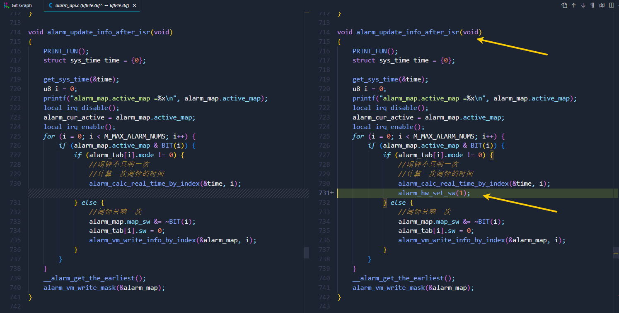Click alarm_update_info_after_isr function name in left pane

(99, 32)
